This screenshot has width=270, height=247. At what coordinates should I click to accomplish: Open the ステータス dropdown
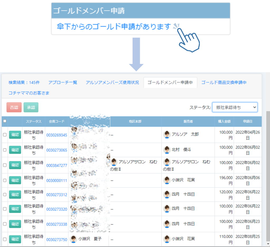point(235,107)
